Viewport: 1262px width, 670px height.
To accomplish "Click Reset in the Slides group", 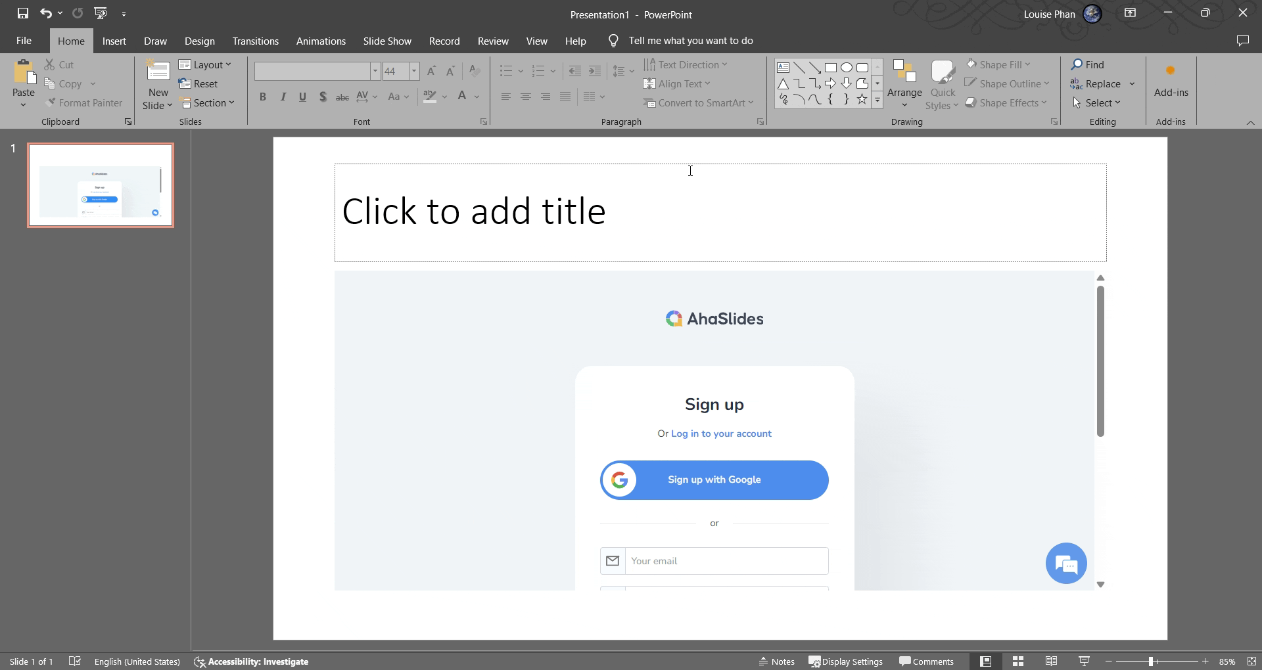I will click(x=198, y=84).
